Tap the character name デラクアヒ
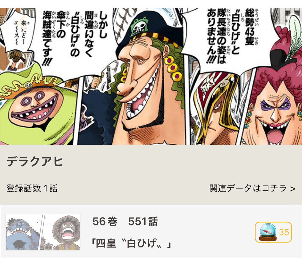This screenshot has height=264, width=302. click(35, 161)
